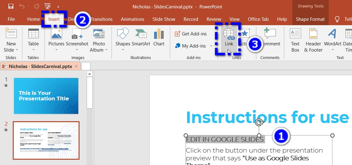This screenshot has width=352, height=165.
Task: Expand the New Slide dropdown arrow
Action: 16,50
